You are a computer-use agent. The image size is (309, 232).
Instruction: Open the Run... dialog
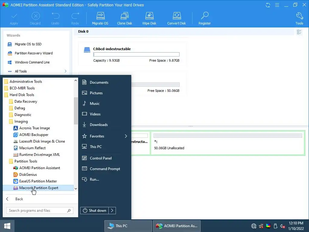coord(94,179)
